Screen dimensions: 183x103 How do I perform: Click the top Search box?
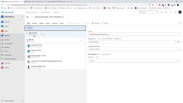click(149, 12)
